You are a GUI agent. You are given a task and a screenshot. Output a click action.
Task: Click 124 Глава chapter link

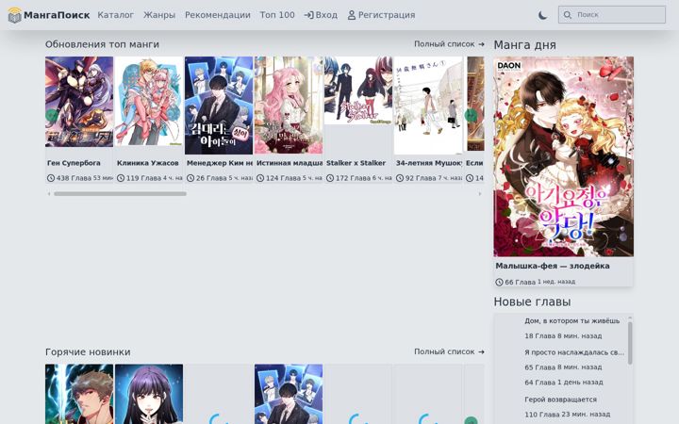283,178
